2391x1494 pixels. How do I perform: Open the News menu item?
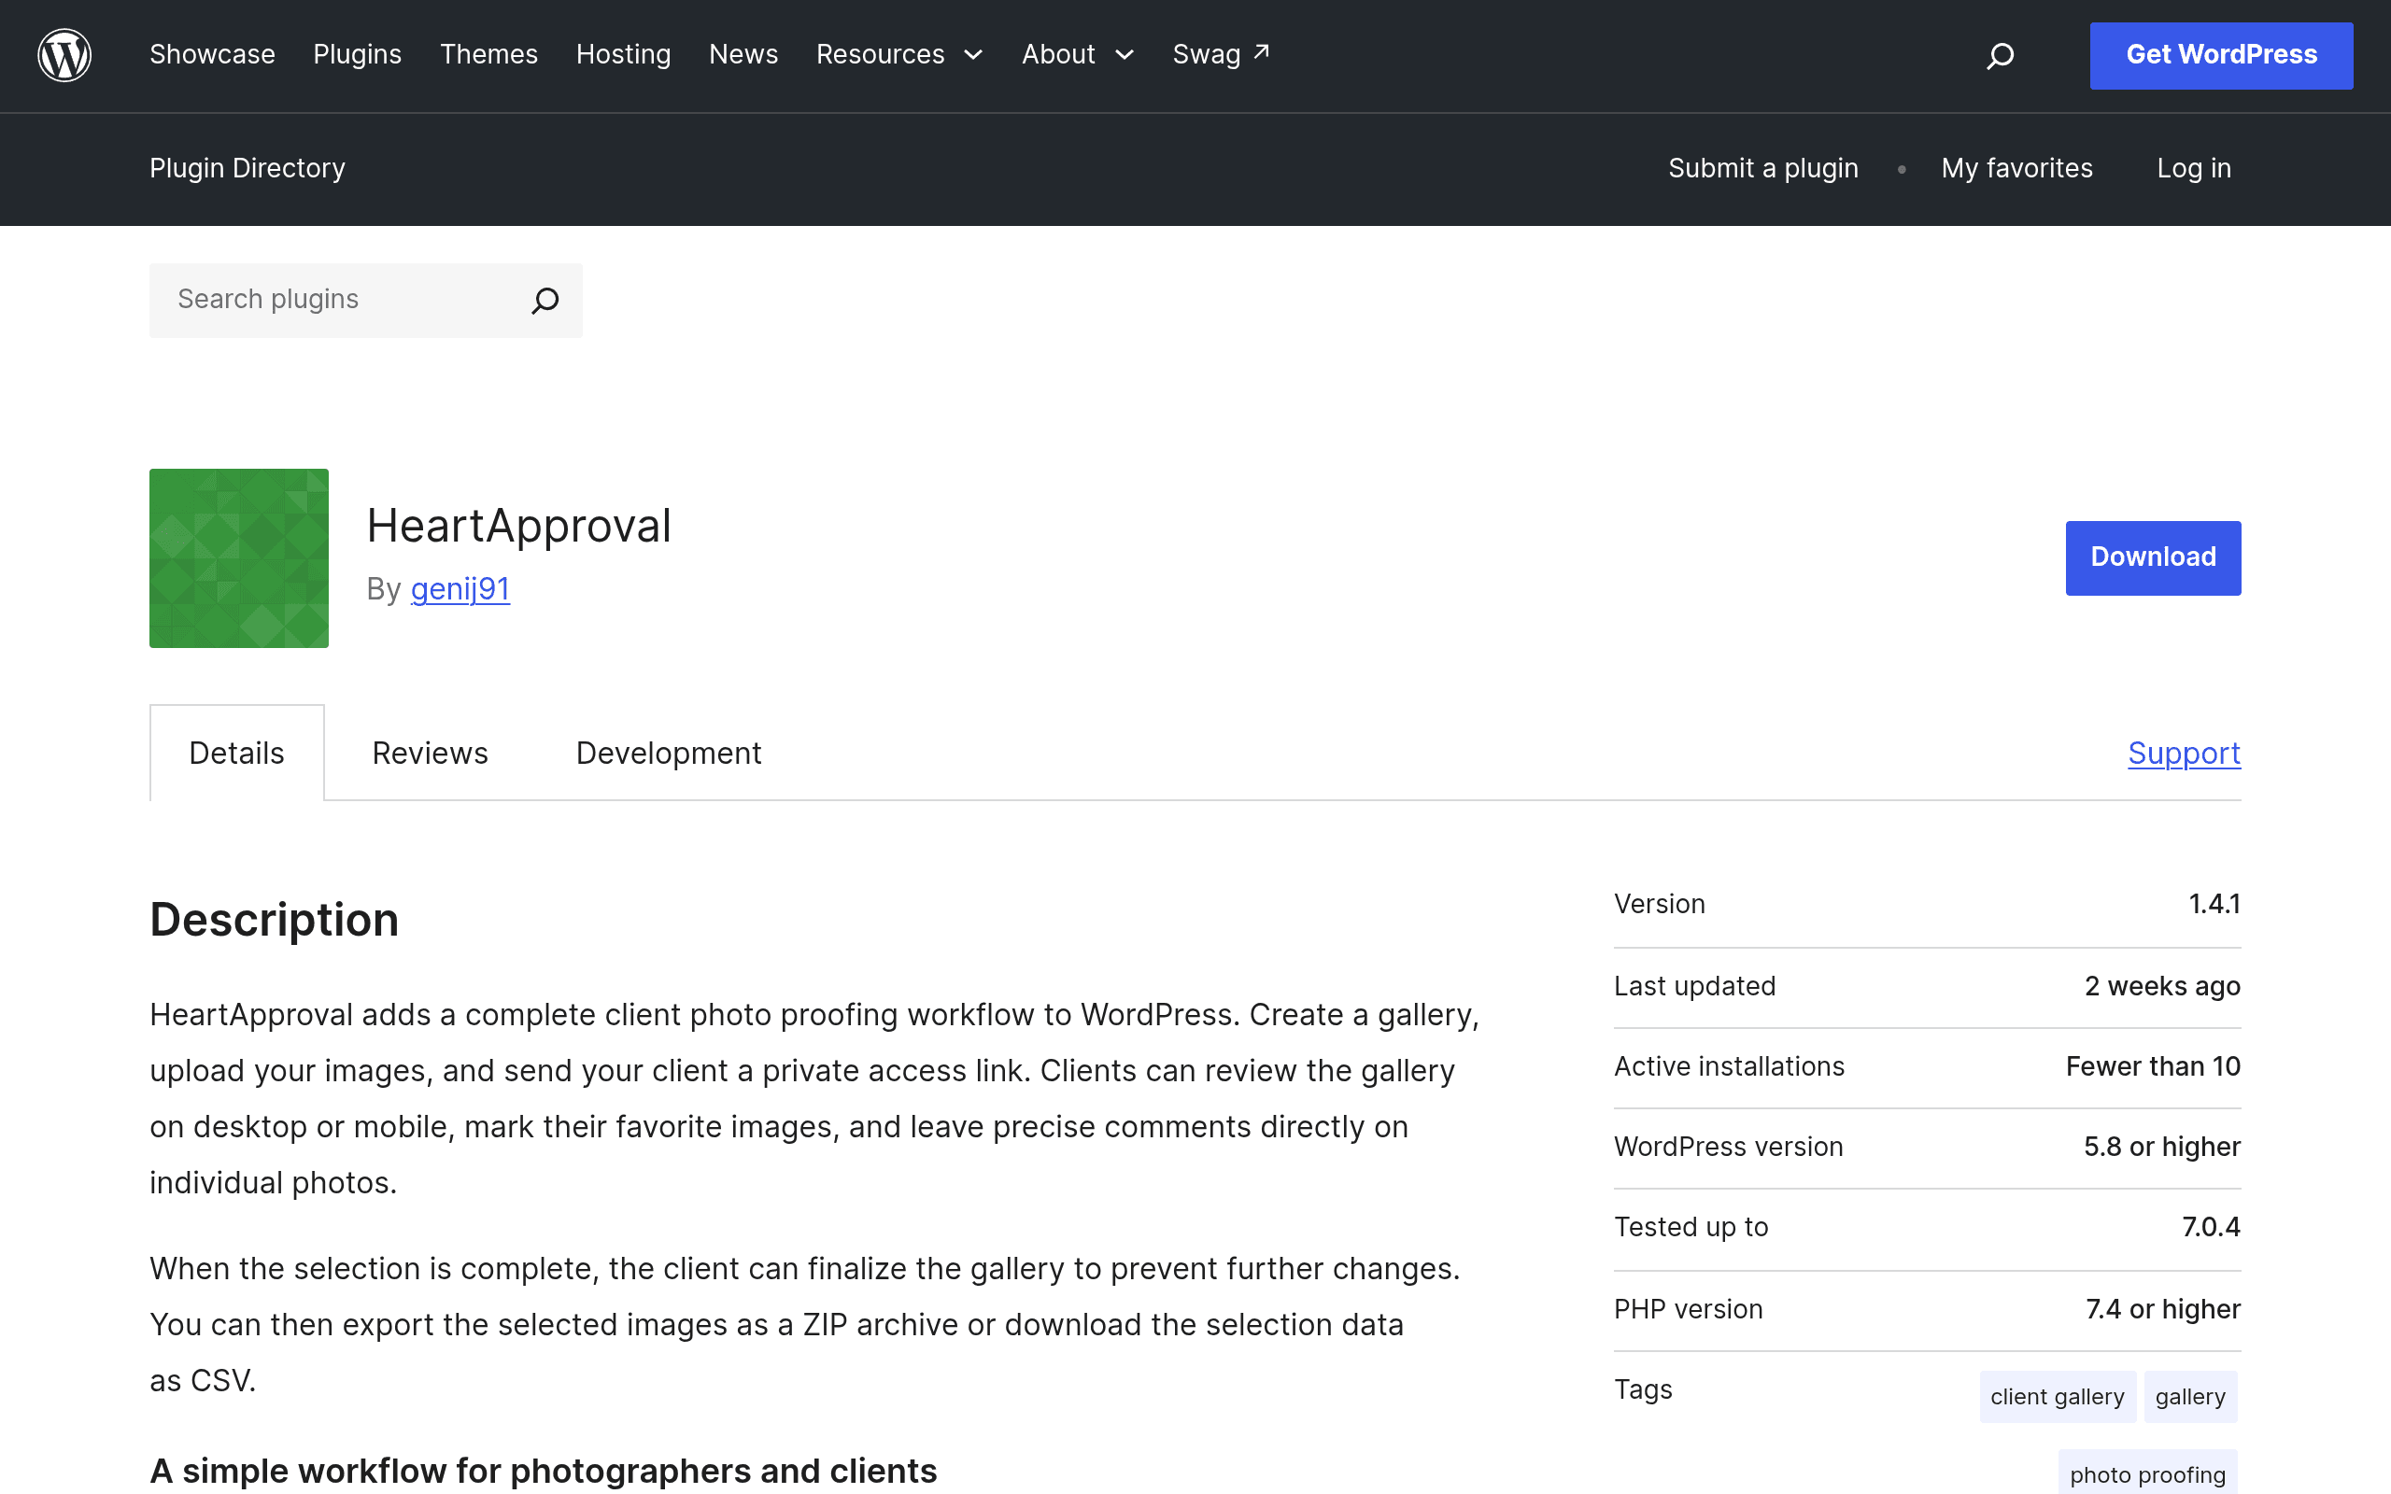pos(744,54)
